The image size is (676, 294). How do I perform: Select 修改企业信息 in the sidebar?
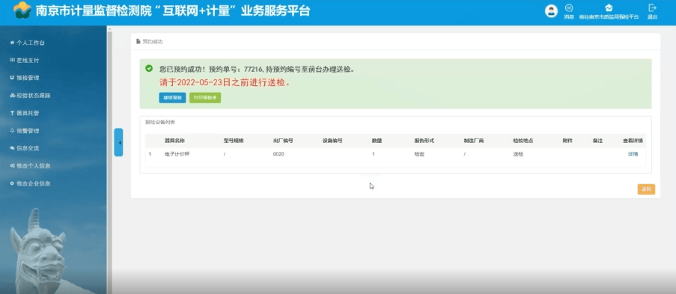(30, 183)
